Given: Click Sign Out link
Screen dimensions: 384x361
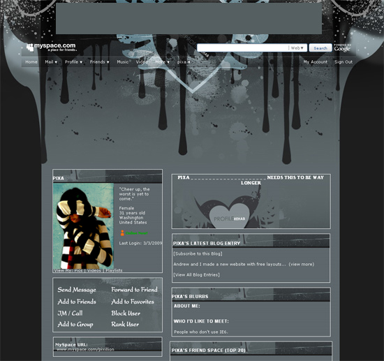Looking at the screenshot, I should tap(344, 62).
